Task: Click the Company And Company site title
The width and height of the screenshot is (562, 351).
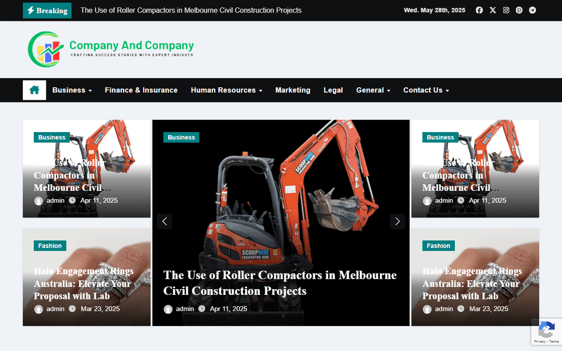Action: coord(132,45)
